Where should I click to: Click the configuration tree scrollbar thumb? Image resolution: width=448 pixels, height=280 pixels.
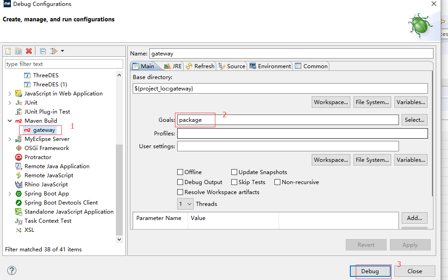119,190
